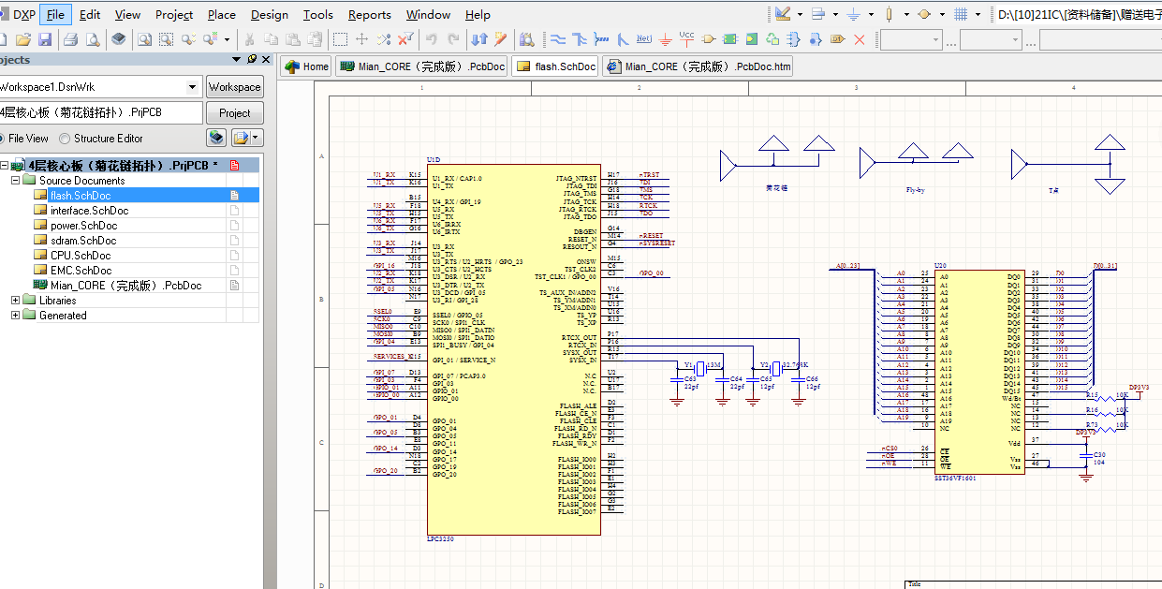
Task: Click the GND power port icon
Action: [x=665, y=39]
